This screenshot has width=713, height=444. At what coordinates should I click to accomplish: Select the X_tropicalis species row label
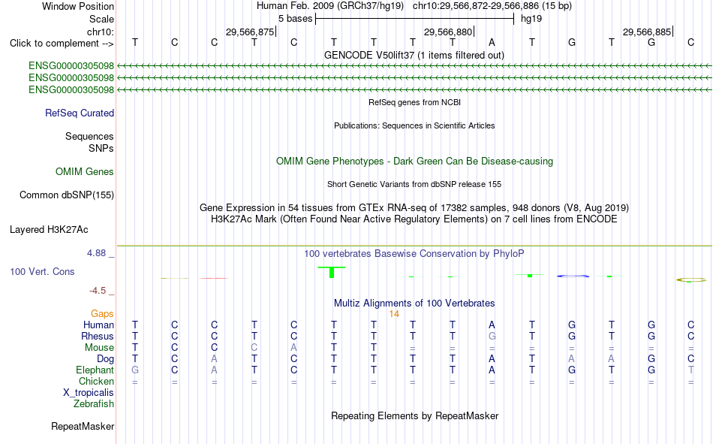tap(89, 393)
